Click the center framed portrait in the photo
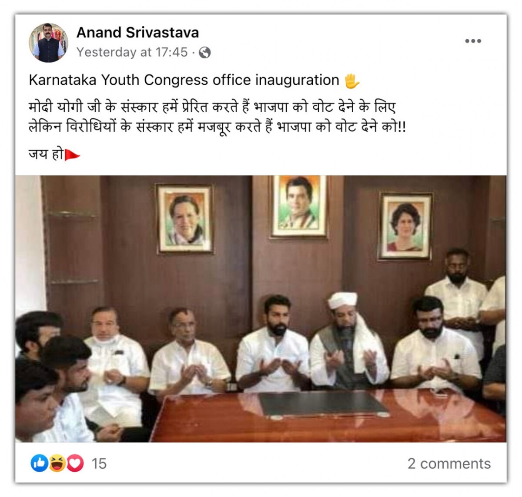Screen dimensions: 522x497 pyautogui.click(x=299, y=207)
